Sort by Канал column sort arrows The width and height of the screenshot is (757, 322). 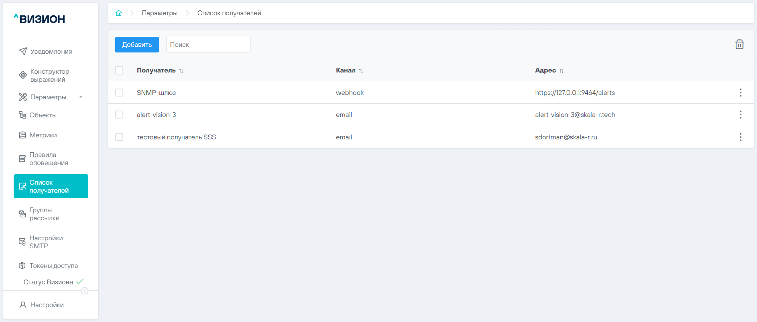(361, 71)
